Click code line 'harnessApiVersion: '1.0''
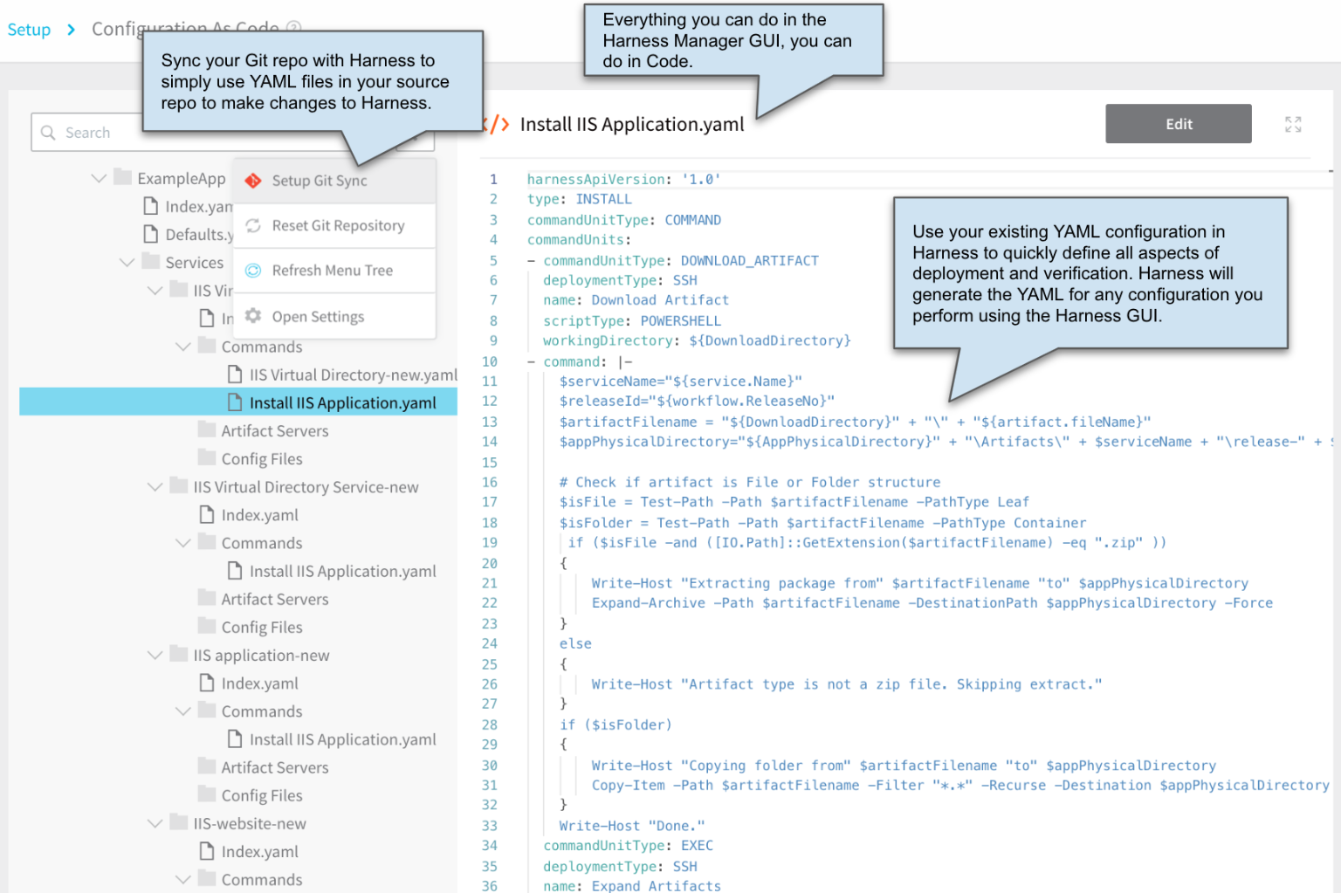1341x893 pixels. point(623,179)
